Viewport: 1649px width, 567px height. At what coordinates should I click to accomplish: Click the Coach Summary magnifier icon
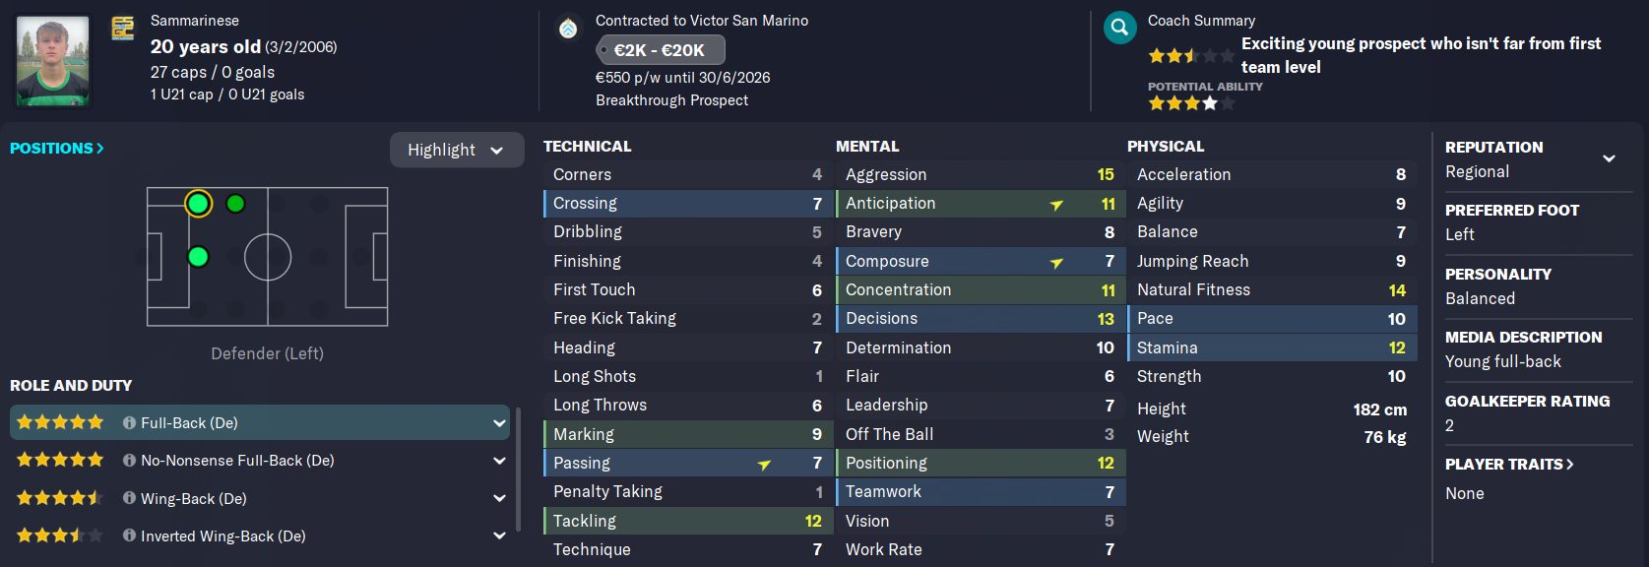[1119, 28]
